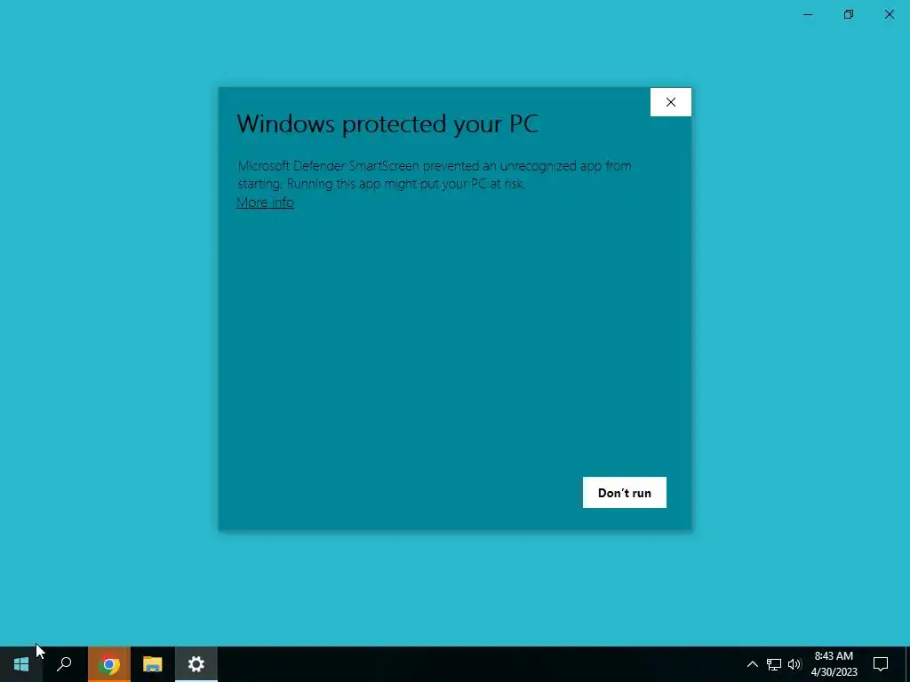The width and height of the screenshot is (910, 682).
Task: Open File Explorer from taskbar
Action: (153, 664)
